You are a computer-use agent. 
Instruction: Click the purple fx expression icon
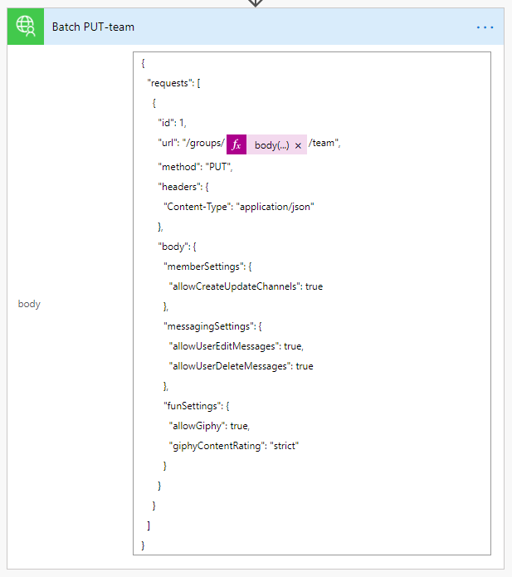pos(236,144)
